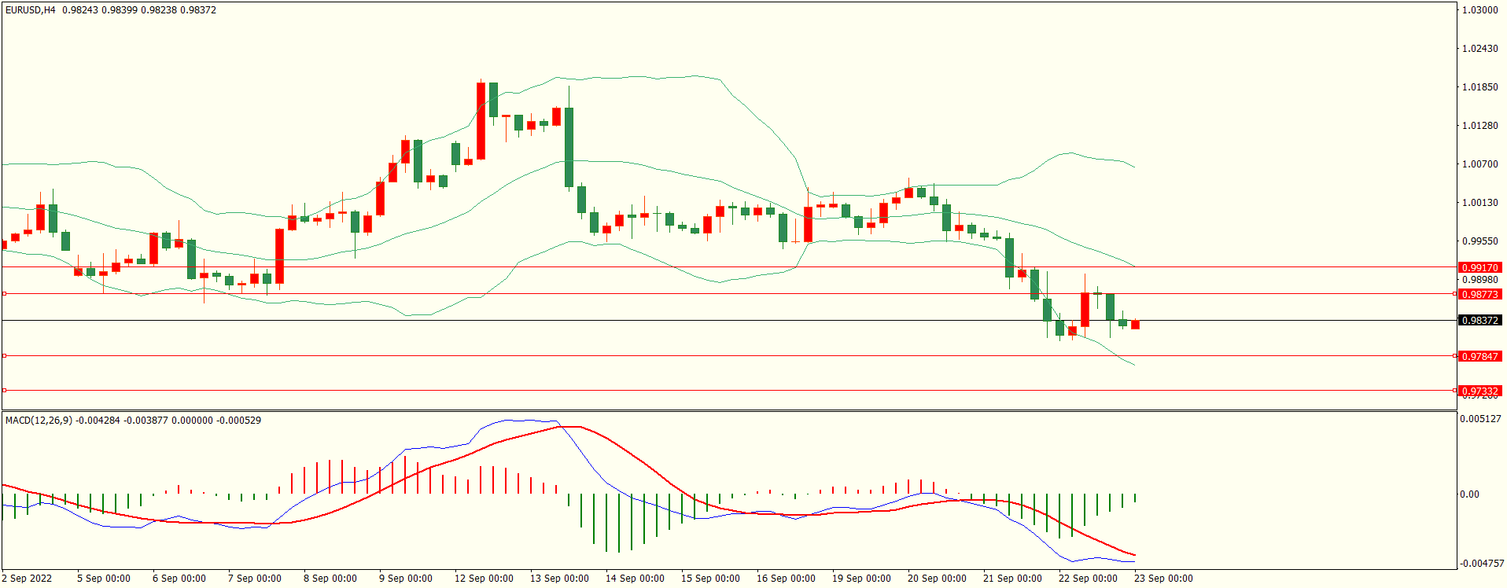Click the 1.03000 price scale value

[1479, 10]
